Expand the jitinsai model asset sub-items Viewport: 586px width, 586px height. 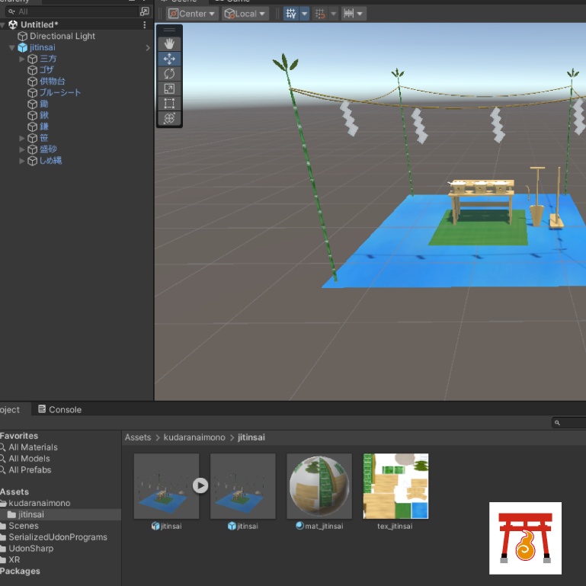[x=200, y=485]
